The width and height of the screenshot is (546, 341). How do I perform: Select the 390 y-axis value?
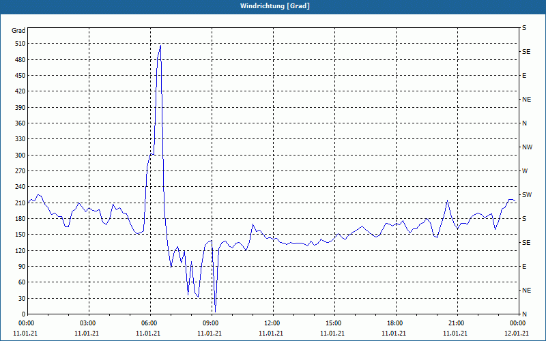click(x=20, y=108)
